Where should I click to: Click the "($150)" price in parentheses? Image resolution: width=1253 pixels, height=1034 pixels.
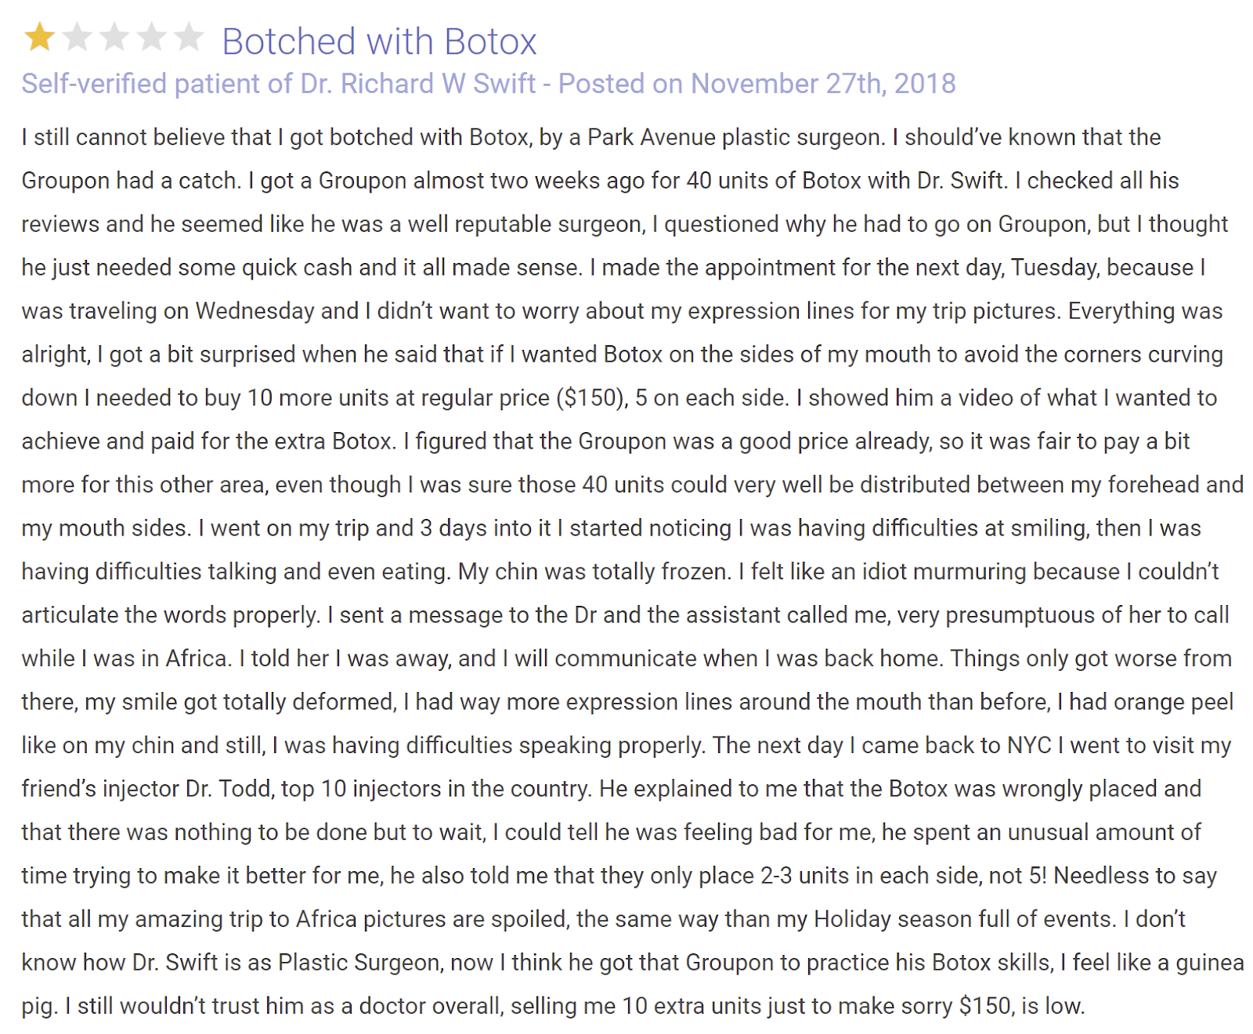point(592,398)
